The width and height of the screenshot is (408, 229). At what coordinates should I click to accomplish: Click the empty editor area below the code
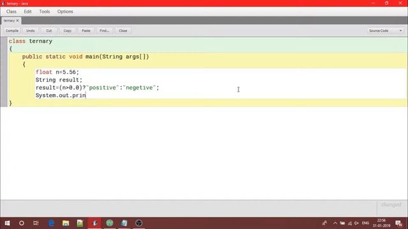point(204,153)
